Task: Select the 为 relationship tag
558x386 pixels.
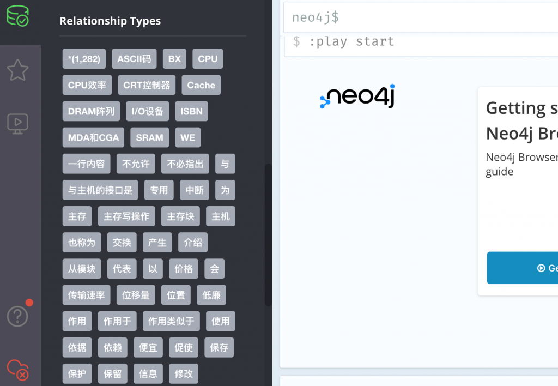Action: point(225,190)
